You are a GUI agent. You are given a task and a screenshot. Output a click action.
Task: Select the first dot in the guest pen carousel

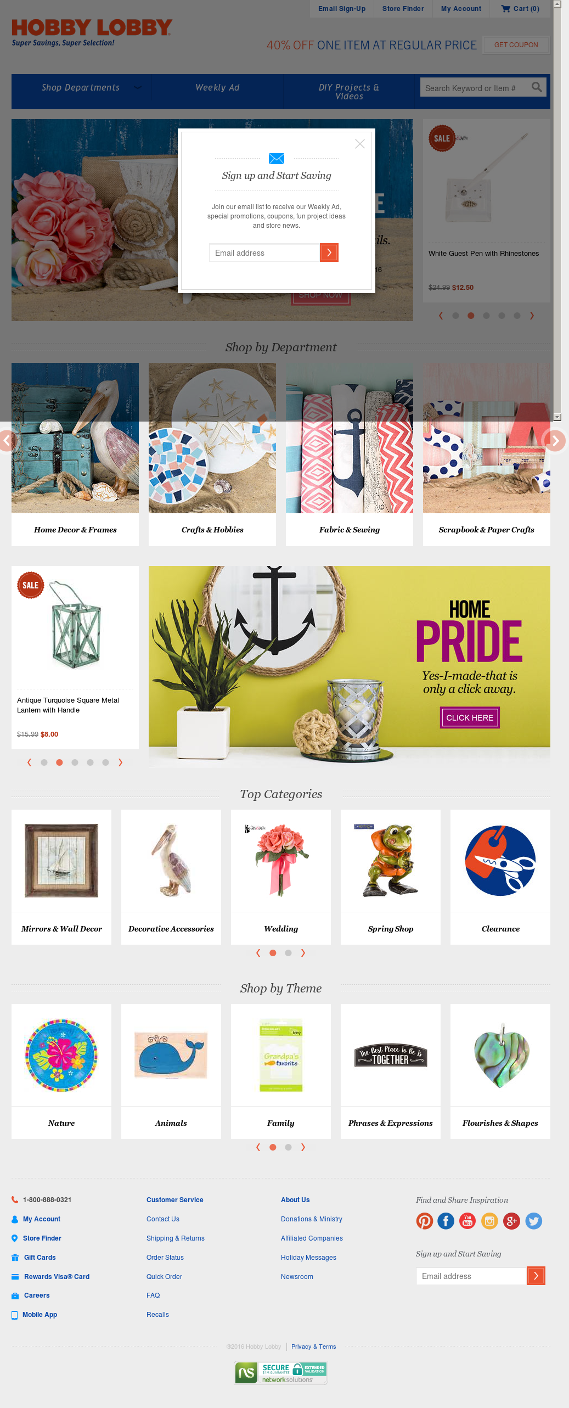(455, 316)
